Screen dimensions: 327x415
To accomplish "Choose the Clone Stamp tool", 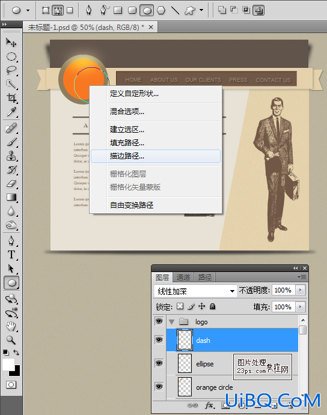I will [x=11, y=156].
